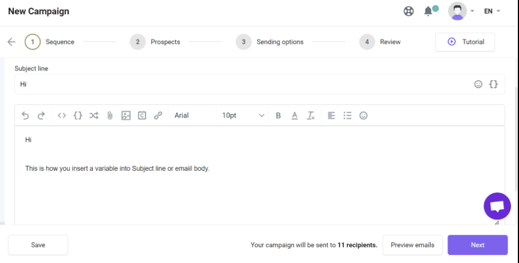Open source code view in editor toolbar
This screenshot has width=519, height=263.
(x=62, y=115)
